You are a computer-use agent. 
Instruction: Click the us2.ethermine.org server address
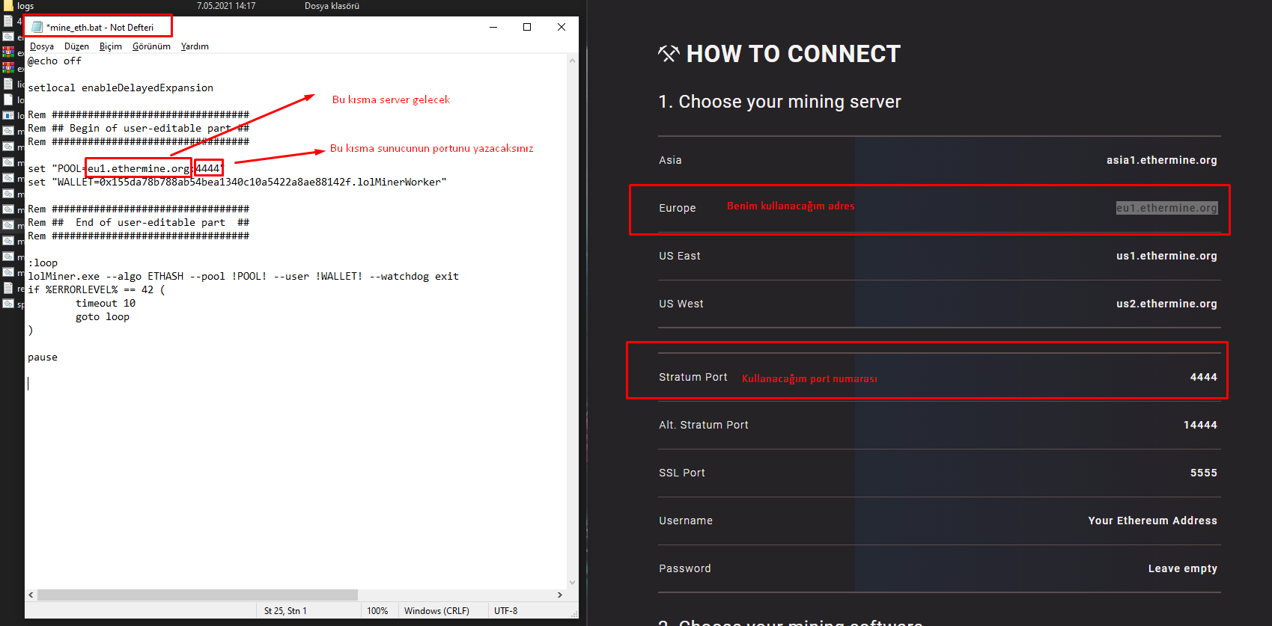(x=1166, y=304)
